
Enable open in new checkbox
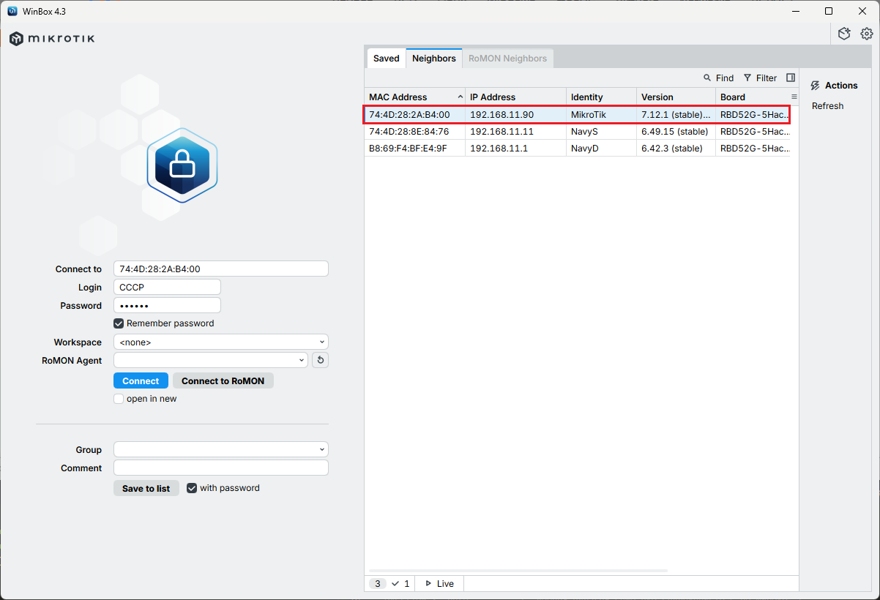click(119, 399)
